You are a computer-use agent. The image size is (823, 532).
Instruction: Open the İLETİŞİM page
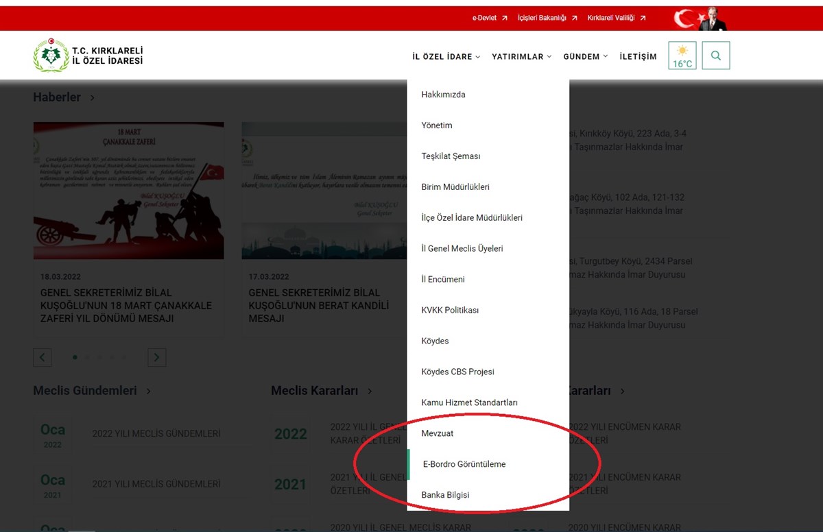coord(638,57)
